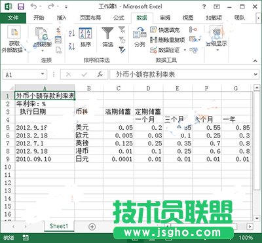Open 数据验证 dropdown arrow
The height and width of the screenshot is (243, 262).
[x=185, y=50]
